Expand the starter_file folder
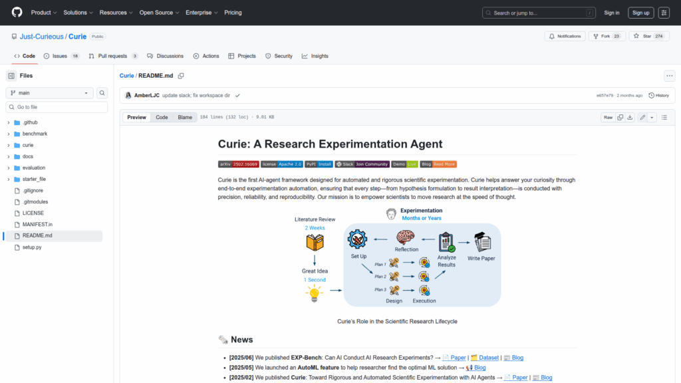The width and height of the screenshot is (681, 383). tap(8, 179)
